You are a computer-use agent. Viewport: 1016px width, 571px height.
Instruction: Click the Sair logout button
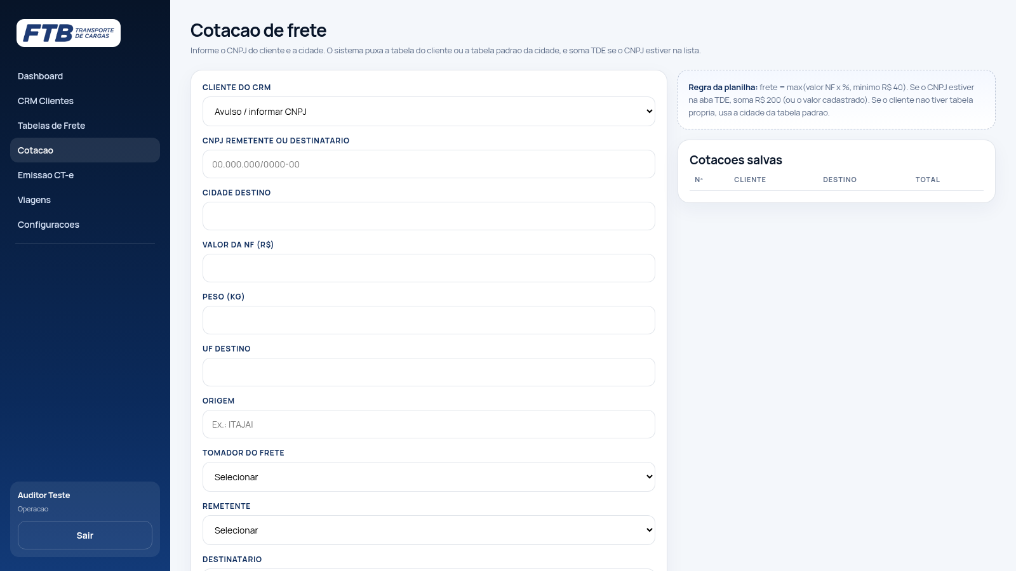pyautogui.click(x=85, y=535)
